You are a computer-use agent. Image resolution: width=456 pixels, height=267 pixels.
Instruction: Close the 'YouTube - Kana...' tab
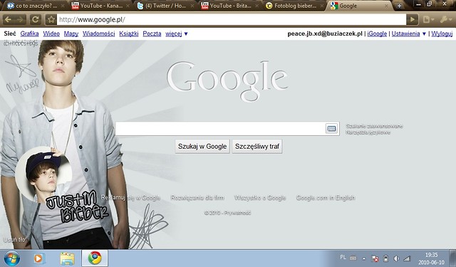[128, 6]
